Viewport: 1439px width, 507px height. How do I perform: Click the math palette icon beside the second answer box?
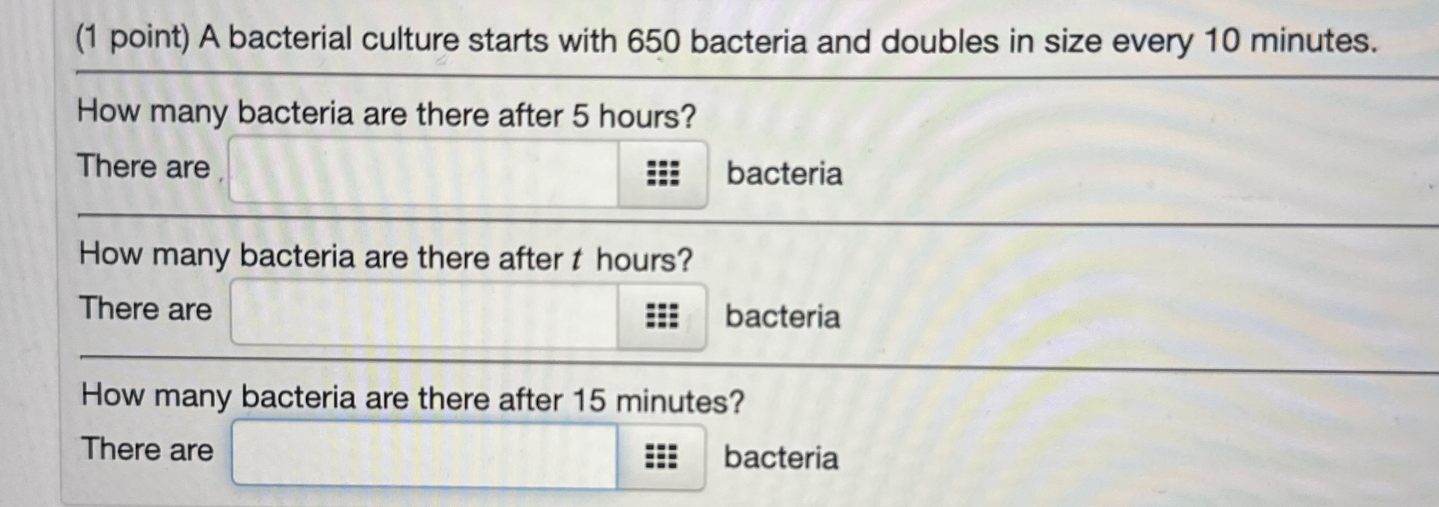pos(663,317)
